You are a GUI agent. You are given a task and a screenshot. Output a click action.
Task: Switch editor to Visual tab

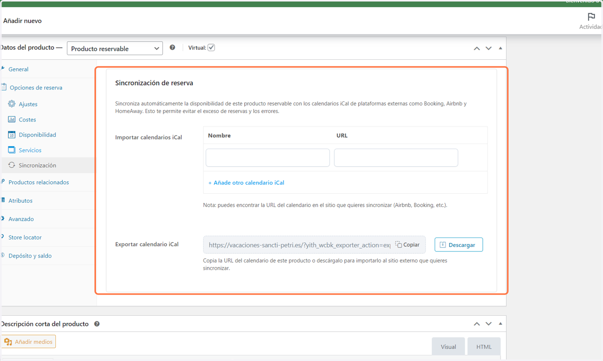448,346
